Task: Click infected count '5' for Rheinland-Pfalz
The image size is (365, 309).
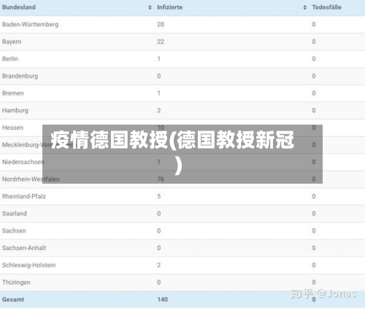Action: tap(159, 196)
